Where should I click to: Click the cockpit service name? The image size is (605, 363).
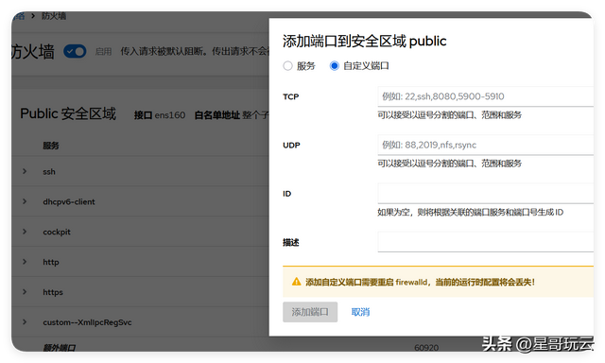coord(57,232)
